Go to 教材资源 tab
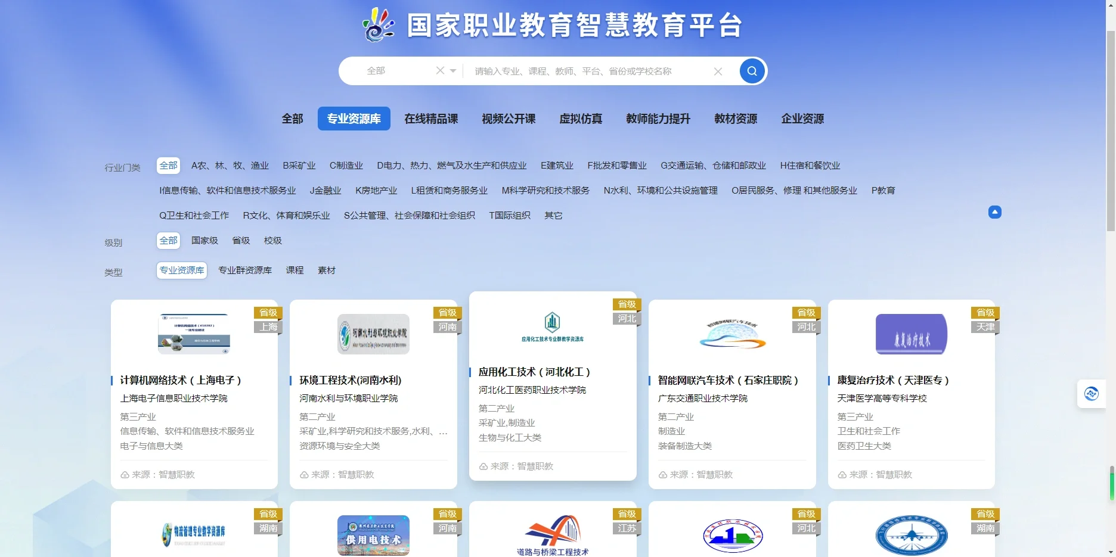 pyautogui.click(x=736, y=119)
